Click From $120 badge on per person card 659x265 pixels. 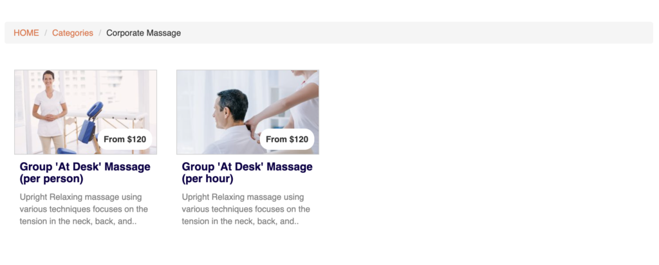click(x=125, y=140)
